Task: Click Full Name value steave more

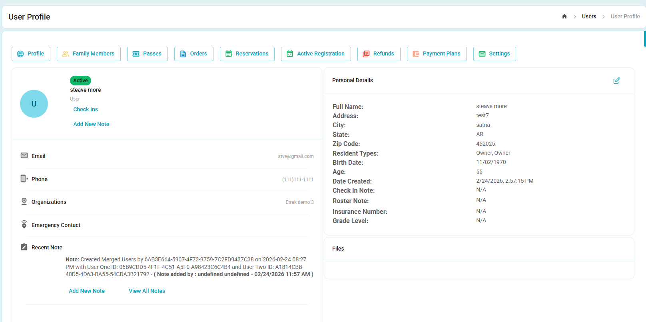Action: tap(491, 106)
